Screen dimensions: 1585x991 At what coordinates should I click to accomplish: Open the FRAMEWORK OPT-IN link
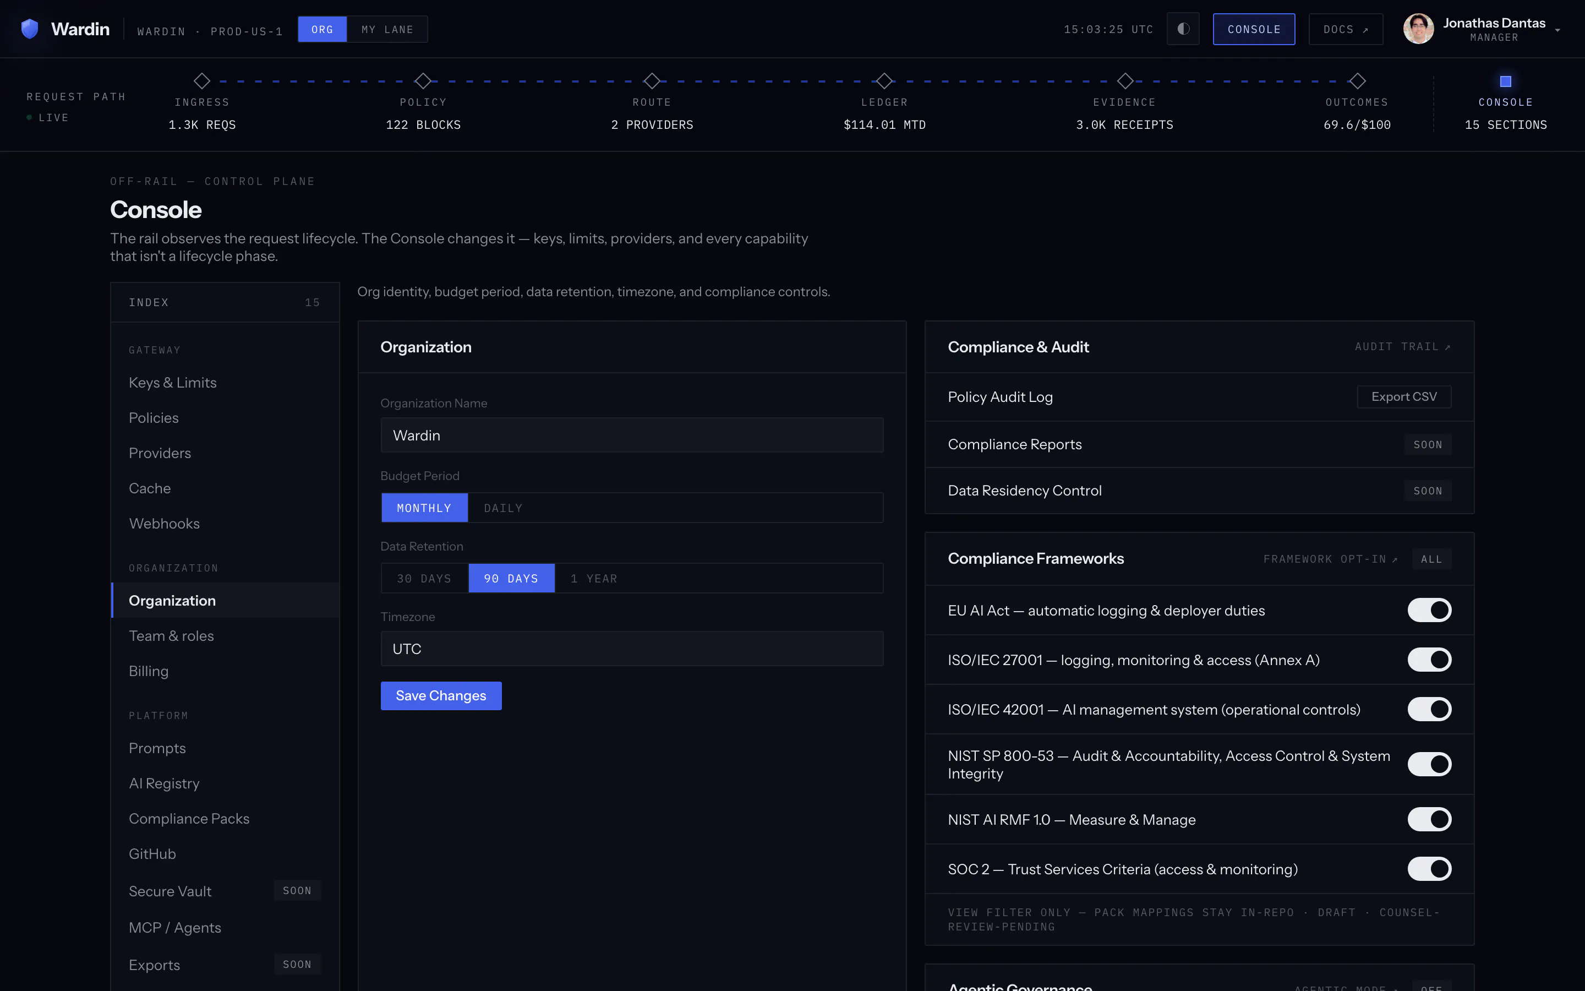tap(1330, 559)
